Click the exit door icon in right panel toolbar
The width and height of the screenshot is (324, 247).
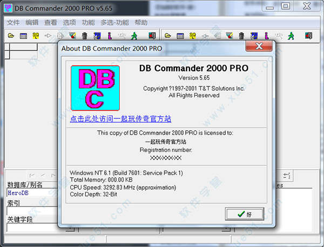click(x=309, y=36)
